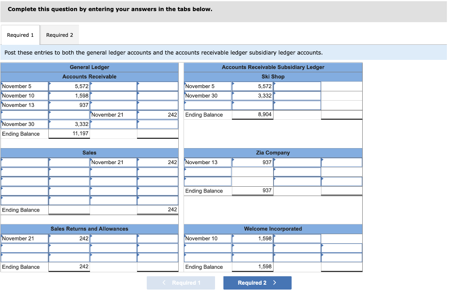Select the Required 1 tab
Viewport: 454px width, 298px height.
tap(20, 35)
